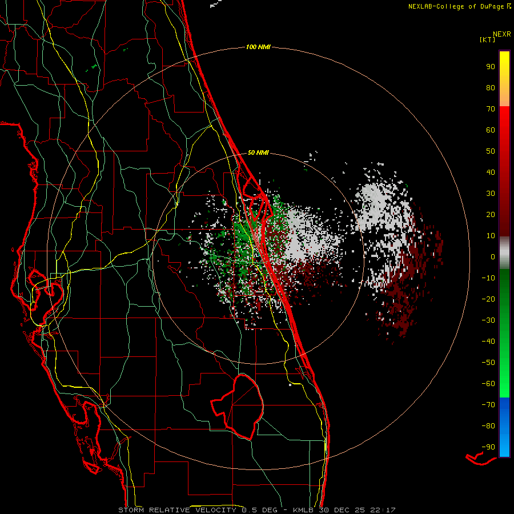Click the 50 value on velocity scale
The height and width of the screenshot is (514, 514).
click(x=491, y=151)
